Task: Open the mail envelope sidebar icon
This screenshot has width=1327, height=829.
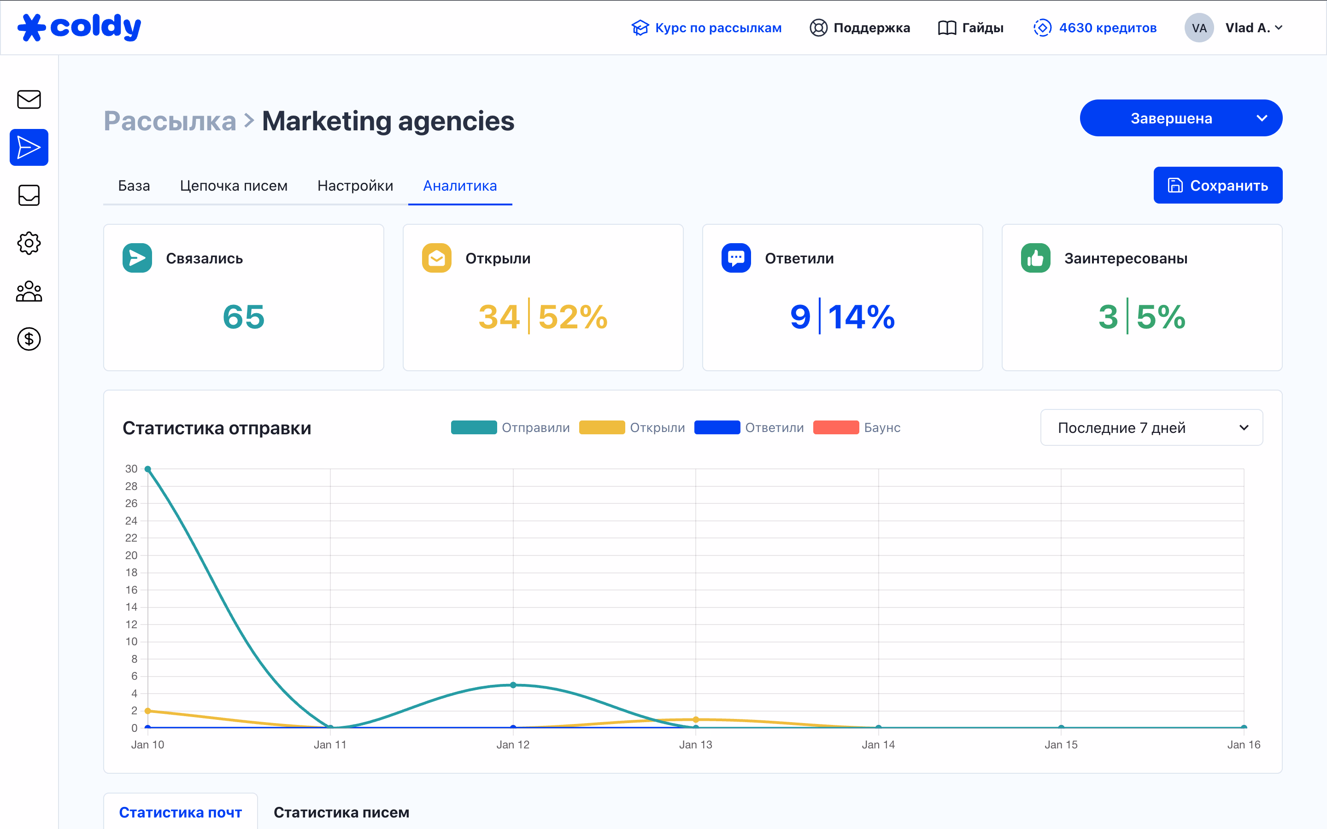Action: coord(29,99)
